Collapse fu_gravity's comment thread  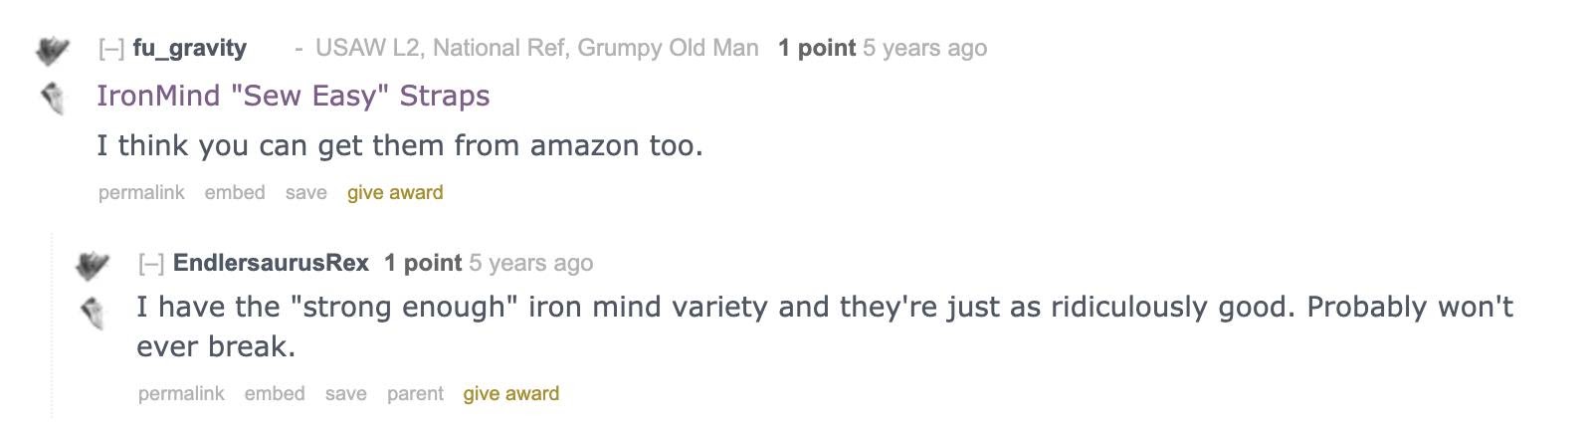point(110,49)
